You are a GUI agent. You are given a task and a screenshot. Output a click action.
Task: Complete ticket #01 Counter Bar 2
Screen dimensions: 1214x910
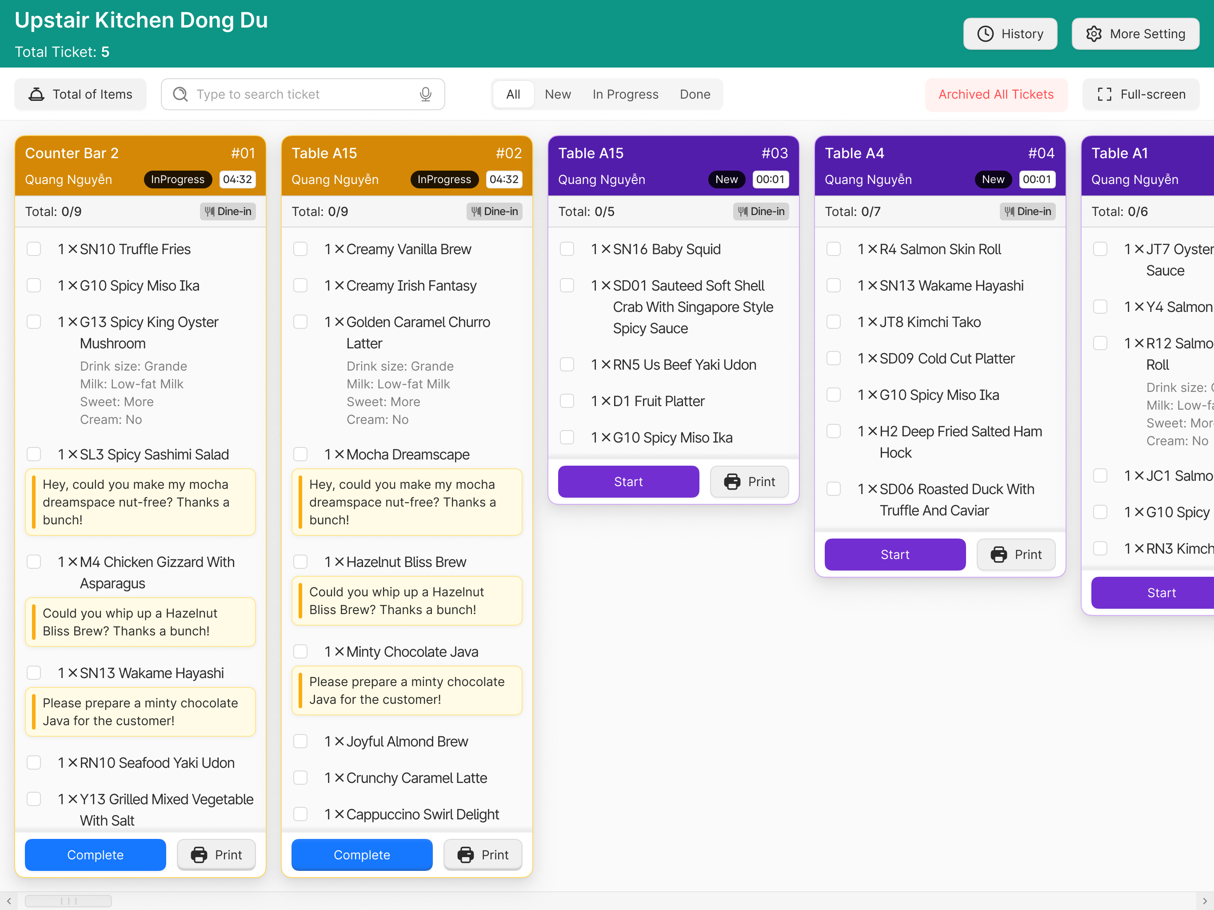click(x=96, y=854)
